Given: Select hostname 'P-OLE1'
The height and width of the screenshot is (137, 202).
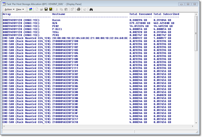Looking at the screenshot, I should click(x=57, y=29).
